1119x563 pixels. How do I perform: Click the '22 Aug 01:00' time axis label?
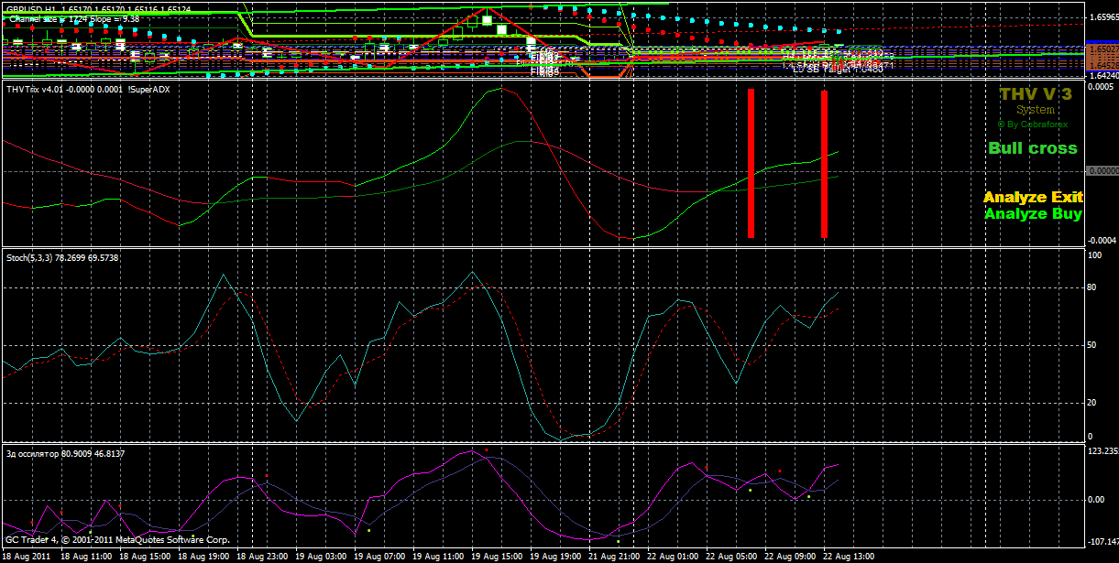(x=673, y=556)
